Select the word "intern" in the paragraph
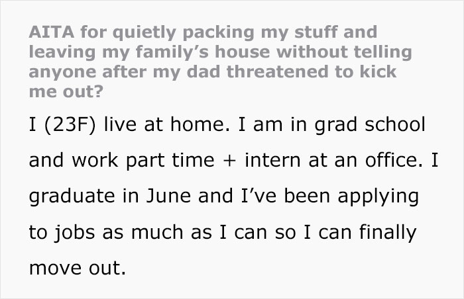The image size is (464, 299). (272, 160)
